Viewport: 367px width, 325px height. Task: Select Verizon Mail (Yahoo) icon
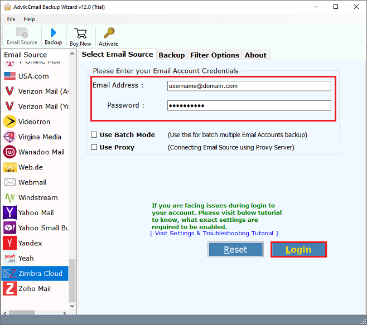click(9, 106)
